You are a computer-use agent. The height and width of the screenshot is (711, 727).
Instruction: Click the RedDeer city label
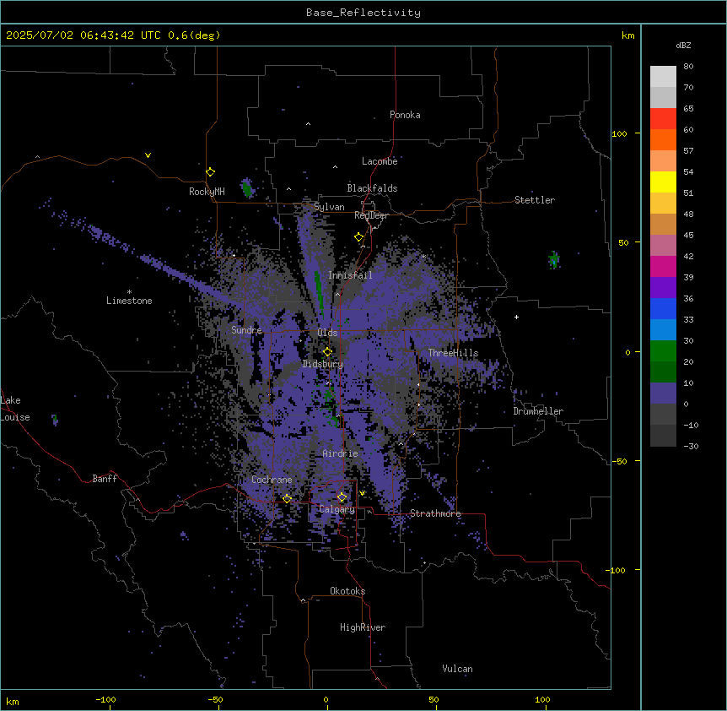point(371,215)
